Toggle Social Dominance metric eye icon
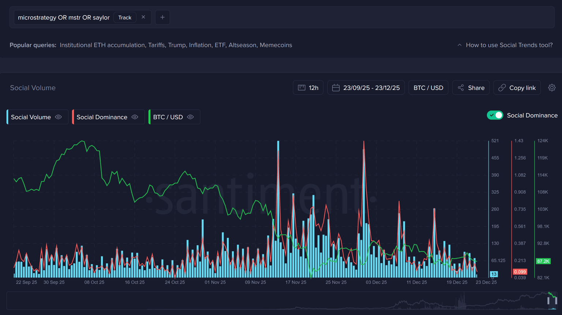 135,117
